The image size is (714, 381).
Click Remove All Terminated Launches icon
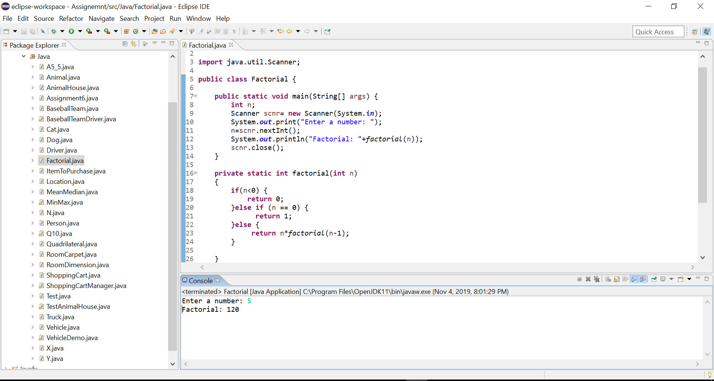tap(597, 279)
